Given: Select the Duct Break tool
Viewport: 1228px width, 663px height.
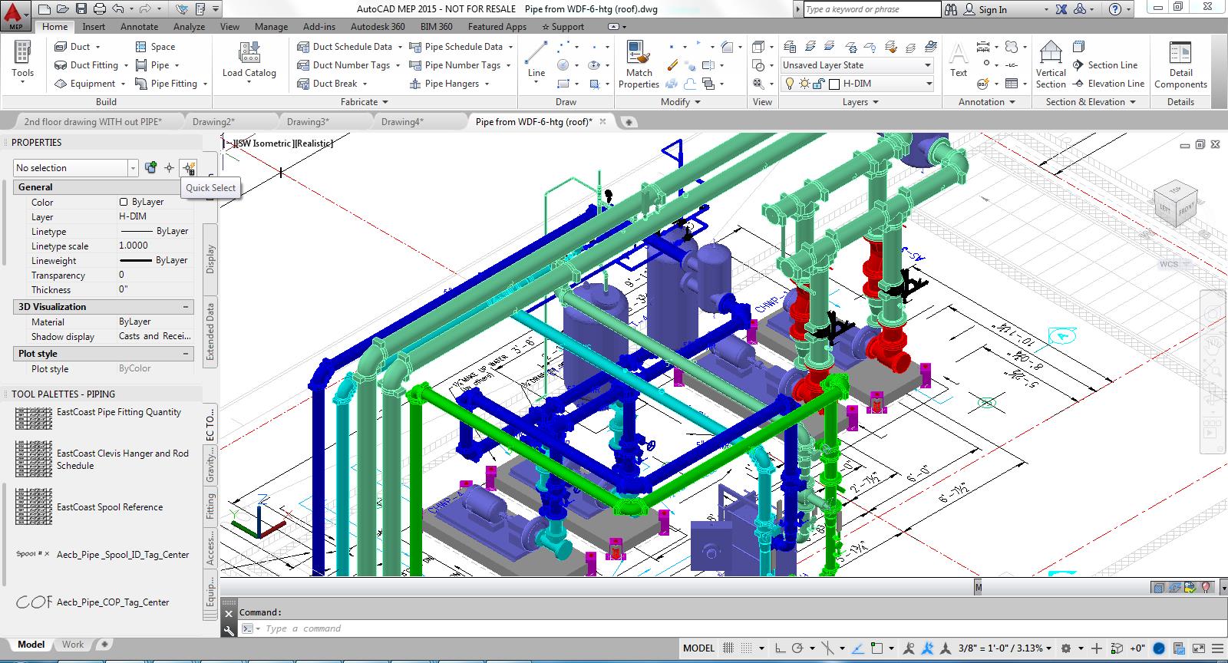Looking at the screenshot, I should (332, 84).
